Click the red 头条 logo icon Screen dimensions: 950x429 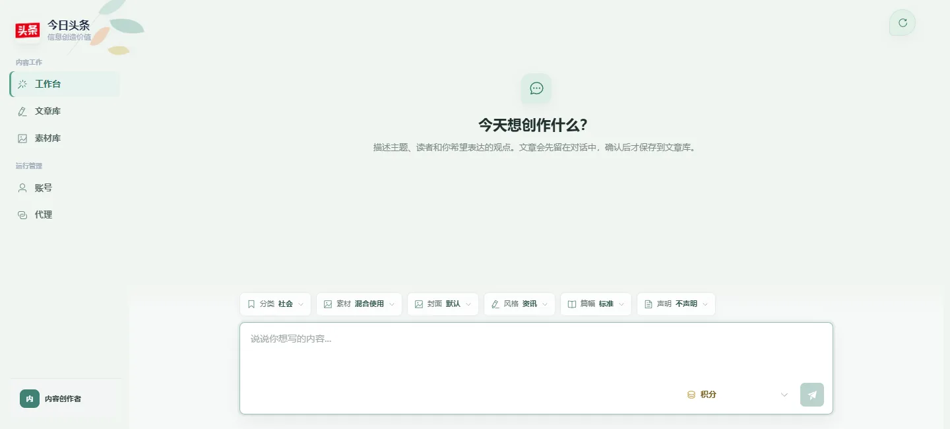click(x=28, y=30)
